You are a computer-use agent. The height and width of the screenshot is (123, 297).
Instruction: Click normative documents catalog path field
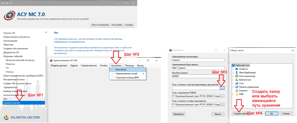196,88
